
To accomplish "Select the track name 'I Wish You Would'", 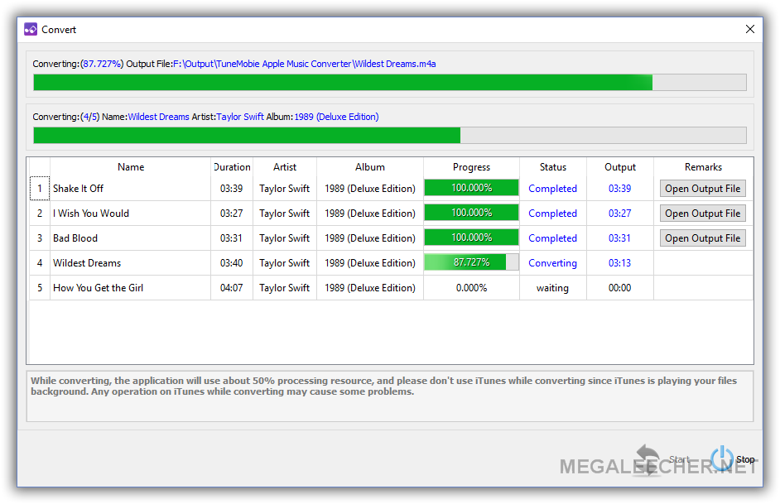I will pyautogui.click(x=91, y=214).
